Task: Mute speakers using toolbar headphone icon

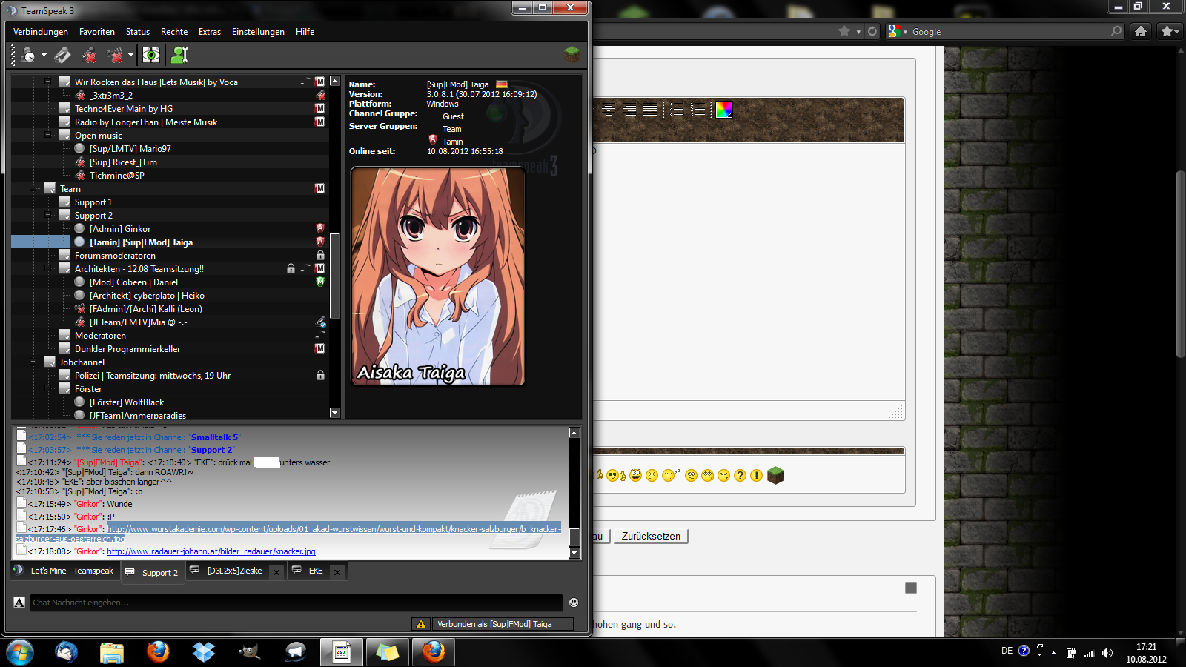Action: coord(115,55)
